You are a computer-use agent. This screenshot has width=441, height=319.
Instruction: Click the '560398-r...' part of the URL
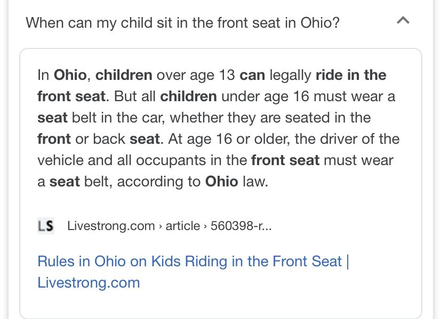(241, 226)
